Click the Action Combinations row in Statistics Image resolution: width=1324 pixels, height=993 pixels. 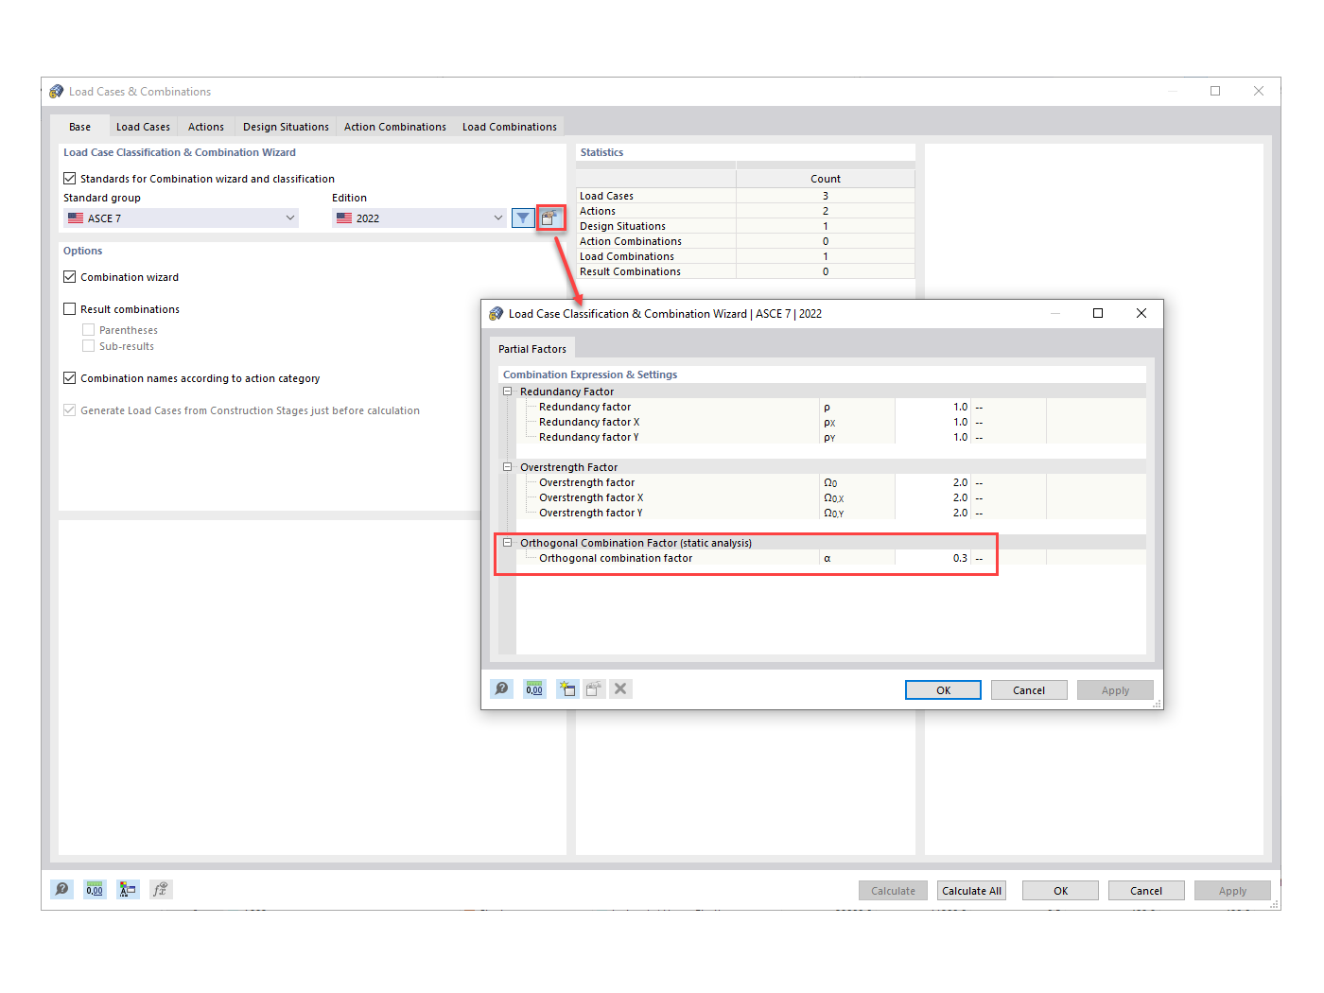click(745, 241)
